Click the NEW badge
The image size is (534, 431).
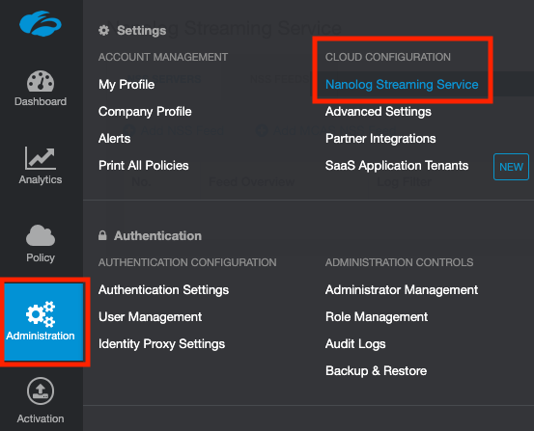[511, 167]
